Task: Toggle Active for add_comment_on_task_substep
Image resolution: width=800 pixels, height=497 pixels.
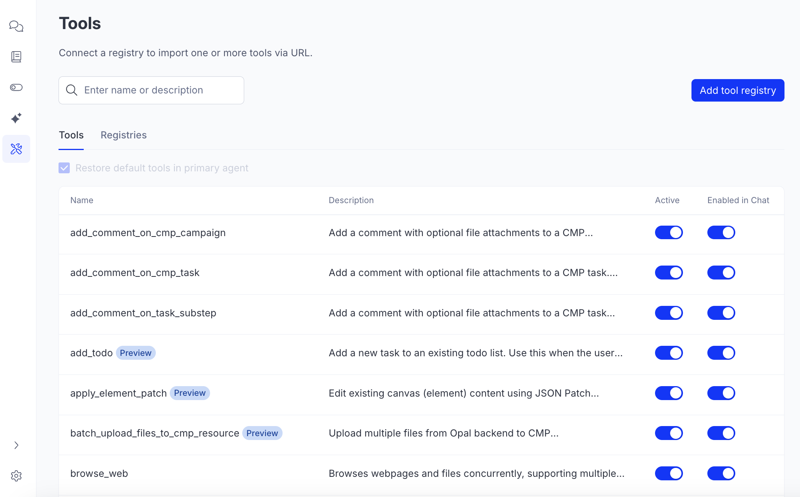Action: pyautogui.click(x=669, y=313)
